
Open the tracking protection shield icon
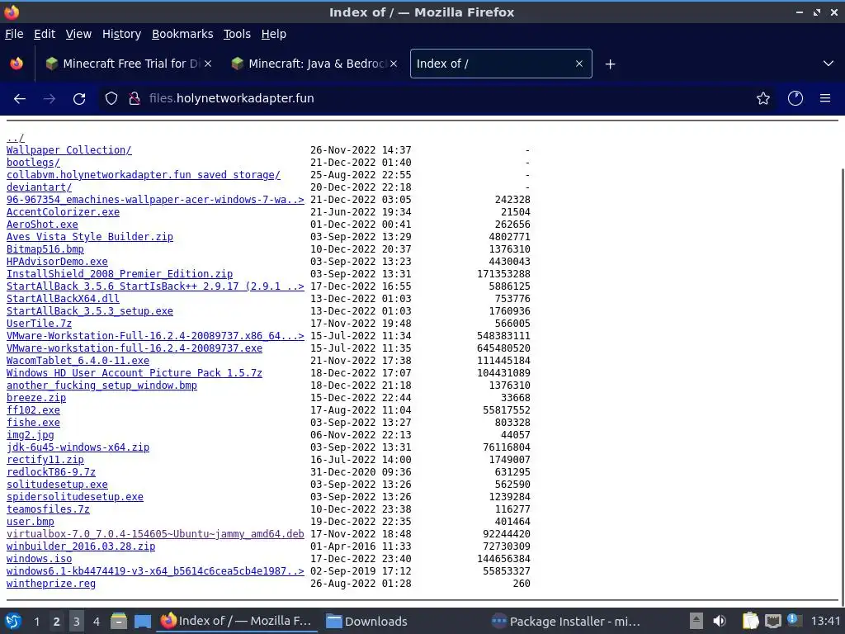111,98
